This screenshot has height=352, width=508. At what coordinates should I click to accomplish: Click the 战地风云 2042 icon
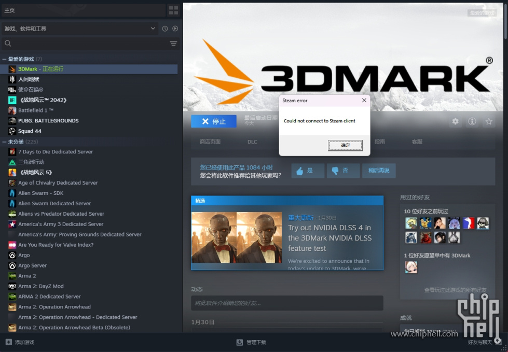point(12,100)
